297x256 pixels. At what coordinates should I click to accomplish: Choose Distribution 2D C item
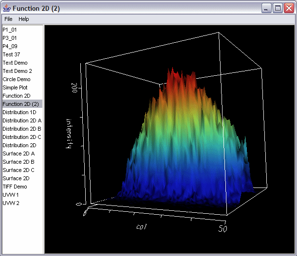click(x=22, y=137)
